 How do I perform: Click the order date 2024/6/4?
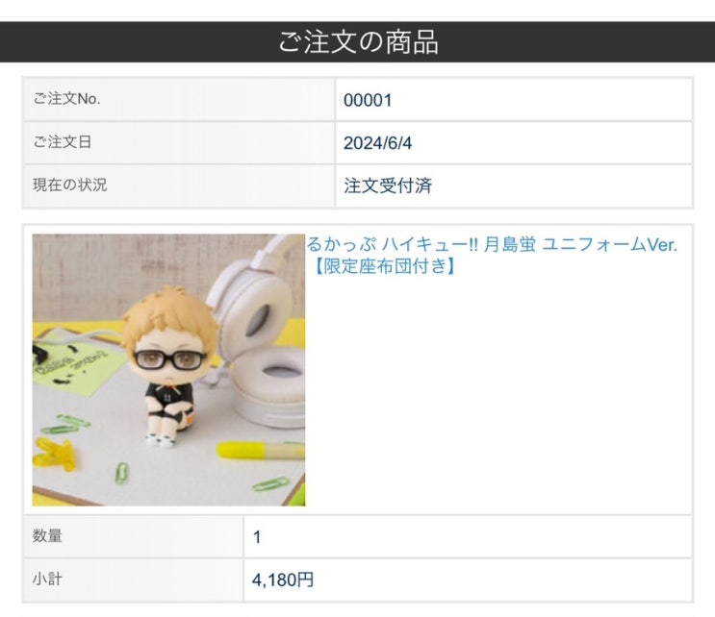(x=377, y=143)
